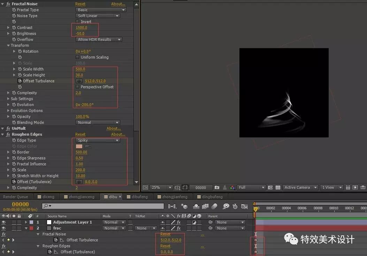367x256 pixels.
Task: Switch to the zhongjianceng composition tab
Action: point(79,197)
